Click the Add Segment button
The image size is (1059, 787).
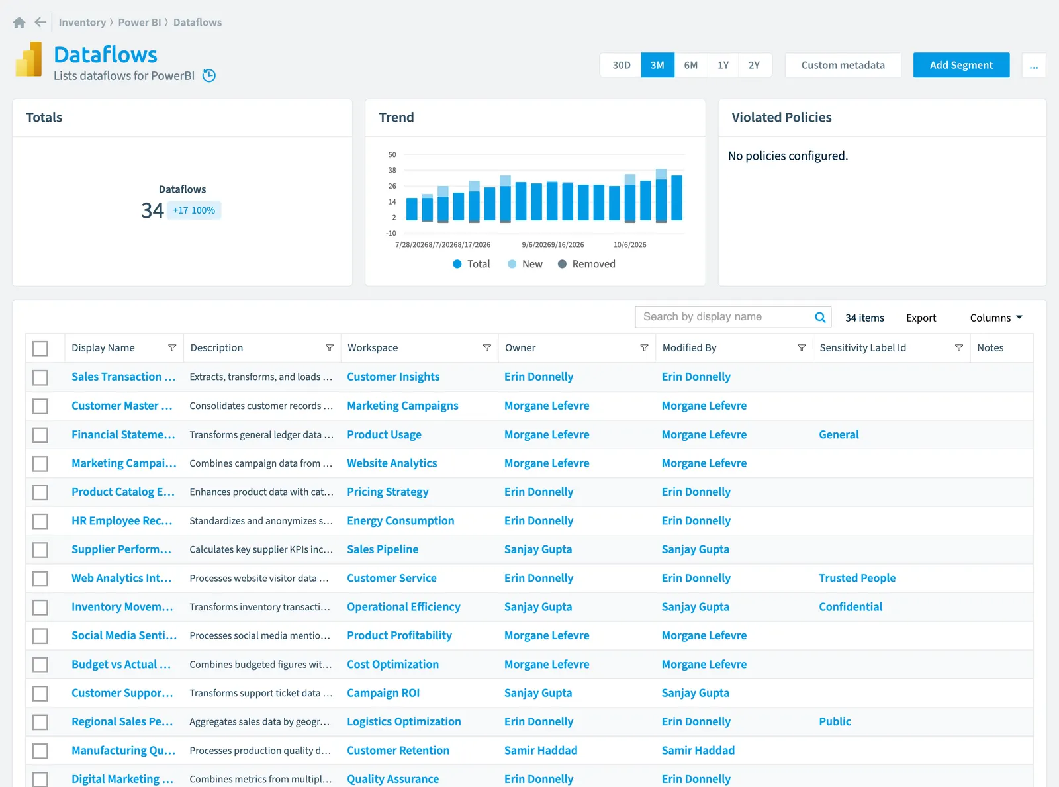[x=961, y=65]
